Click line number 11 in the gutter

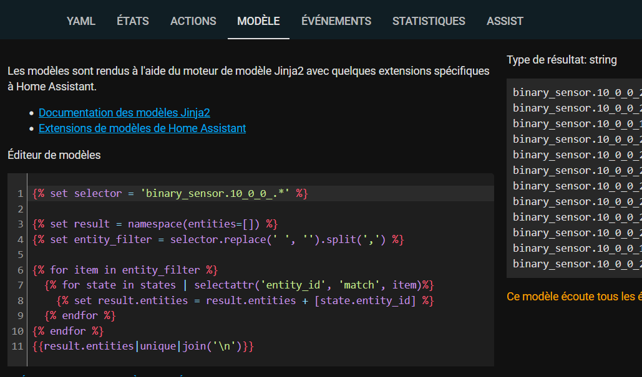tap(17, 346)
